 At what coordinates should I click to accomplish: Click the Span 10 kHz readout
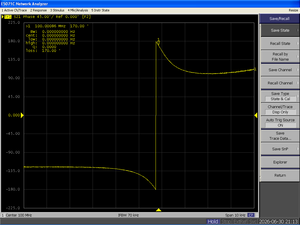coord(235,215)
